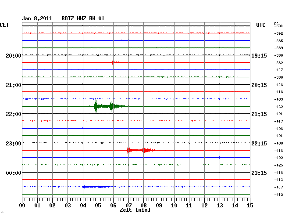Image resolution: width=285 pixels, height=217 pixels.
Task: Pick the "19:15" UTC time label
Action: pos(259,56)
